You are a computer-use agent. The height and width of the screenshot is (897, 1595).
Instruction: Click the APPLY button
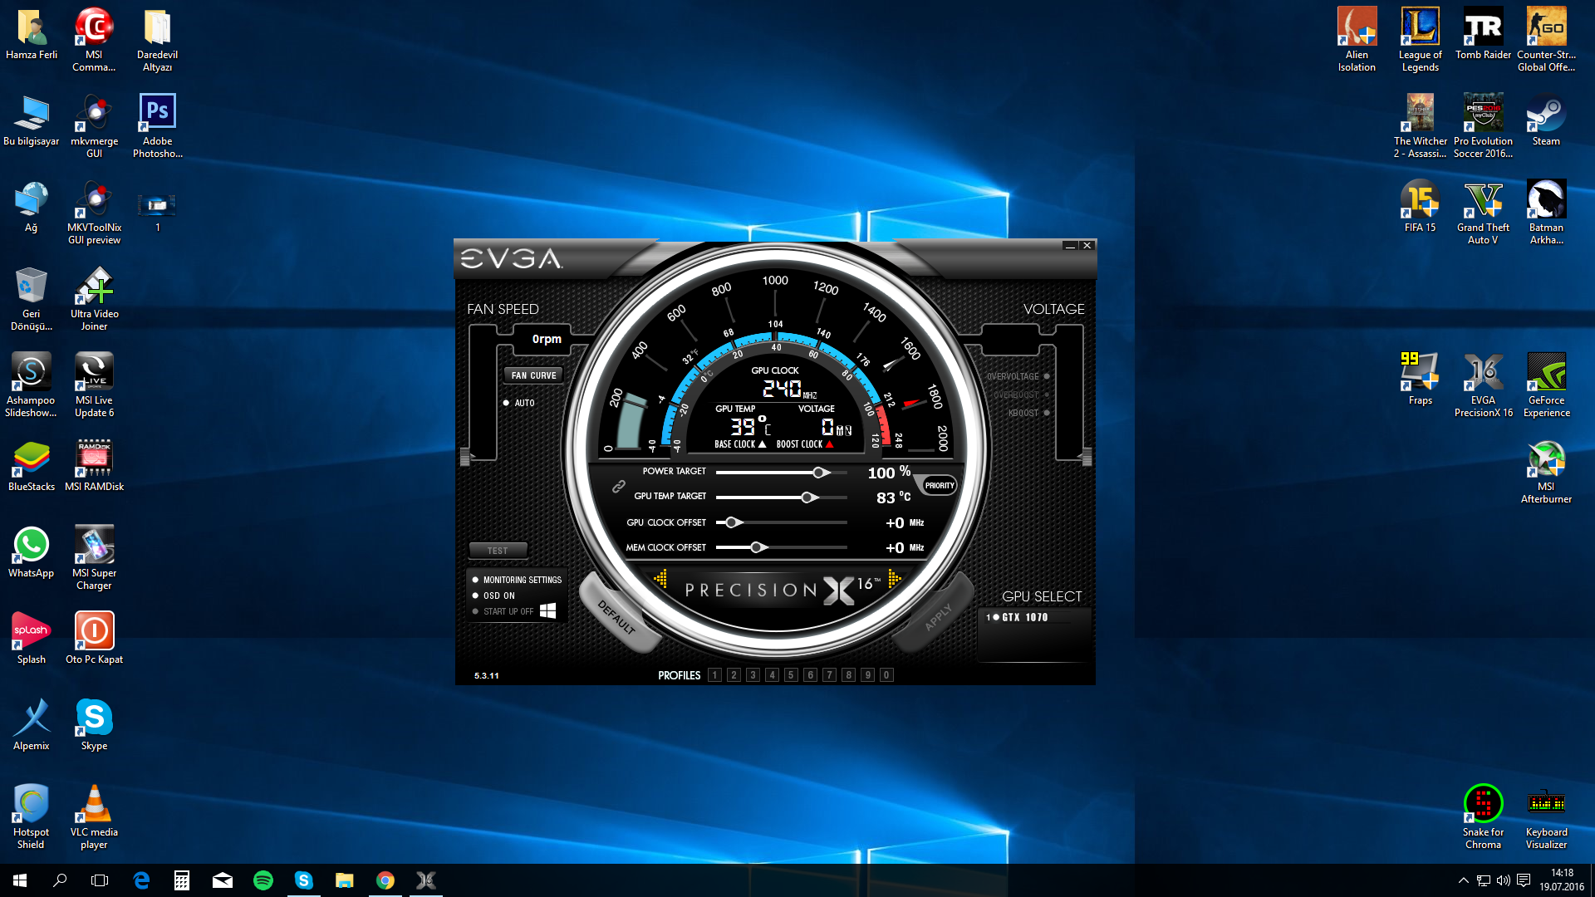pos(938,616)
